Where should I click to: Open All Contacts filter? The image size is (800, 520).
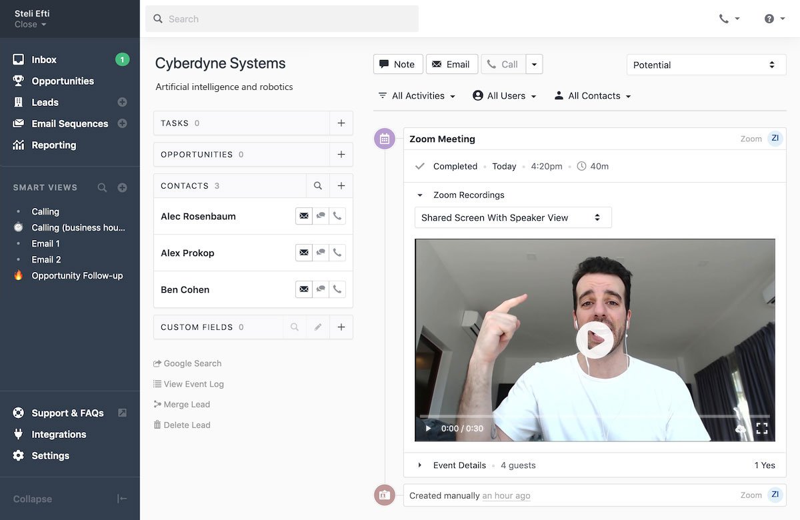[592, 95]
